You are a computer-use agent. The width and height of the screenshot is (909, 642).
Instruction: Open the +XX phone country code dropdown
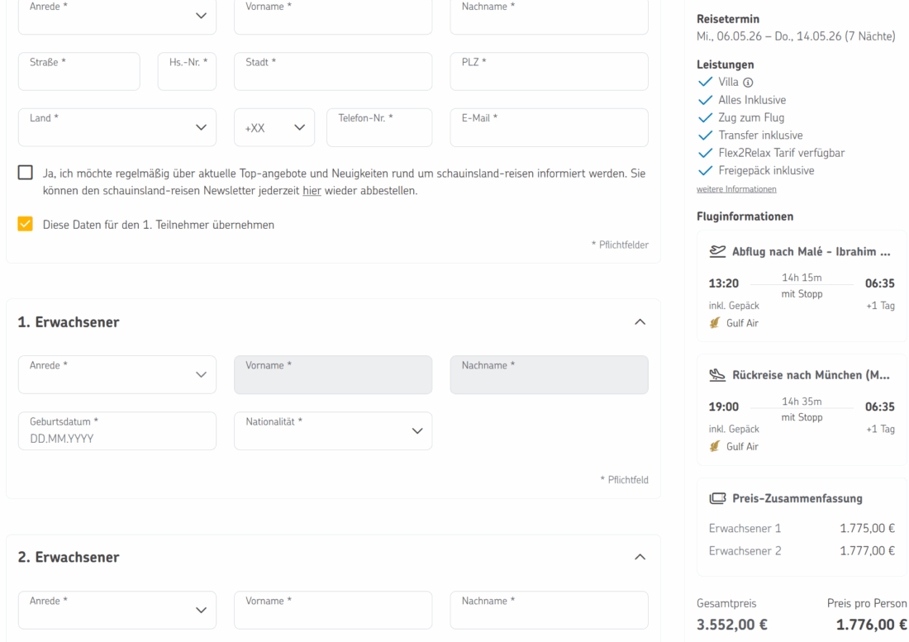point(274,127)
